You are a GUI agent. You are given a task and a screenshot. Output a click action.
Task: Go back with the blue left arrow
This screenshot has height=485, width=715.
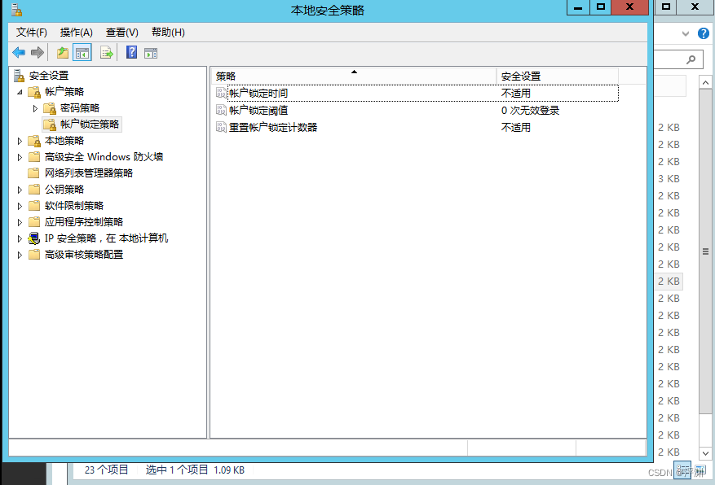click(x=19, y=53)
